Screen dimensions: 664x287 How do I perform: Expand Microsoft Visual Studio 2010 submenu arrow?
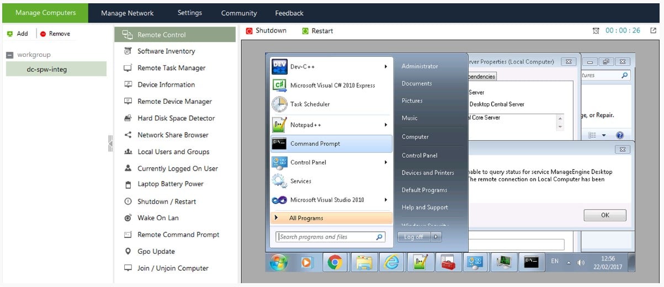point(386,200)
